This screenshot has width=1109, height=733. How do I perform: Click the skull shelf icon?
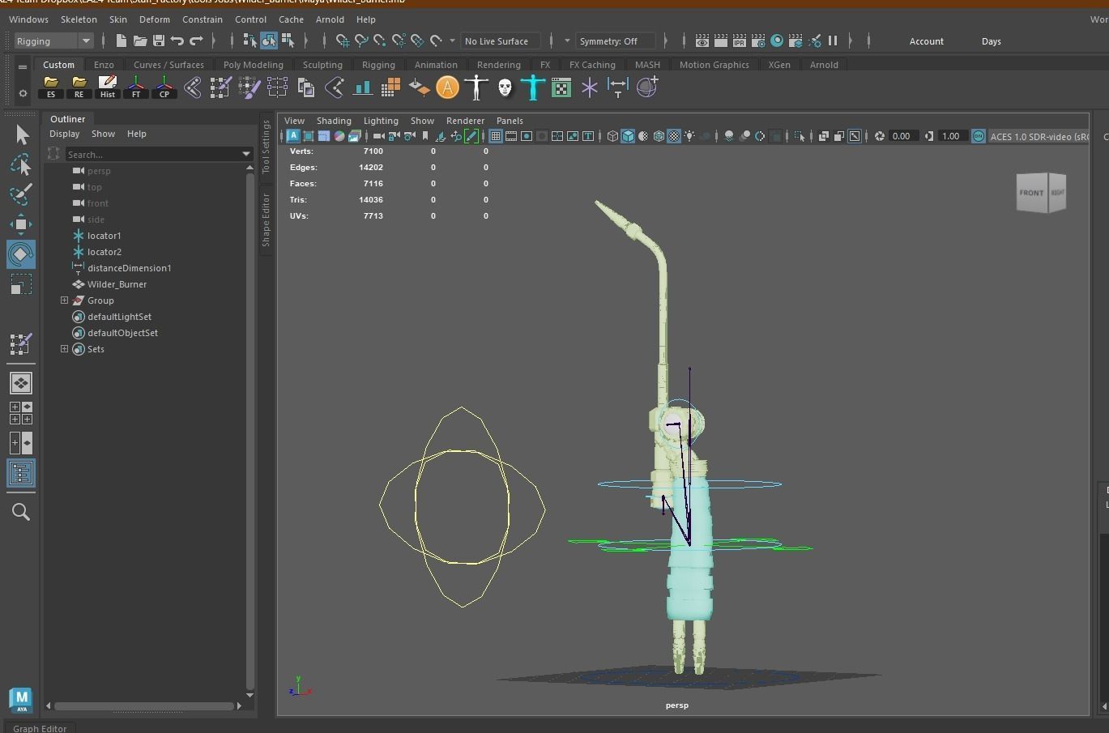pyautogui.click(x=505, y=87)
